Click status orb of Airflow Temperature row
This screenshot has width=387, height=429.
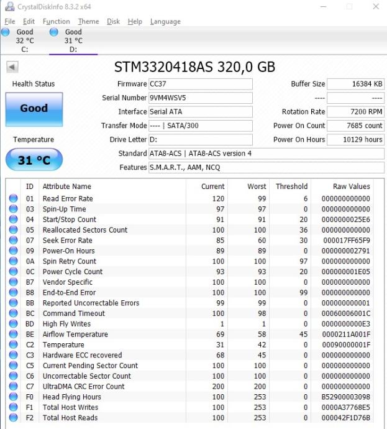click(13, 334)
